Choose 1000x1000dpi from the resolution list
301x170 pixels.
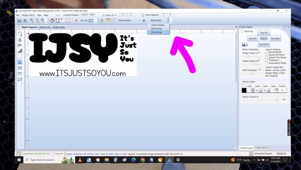pyautogui.click(x=158, y=25)
